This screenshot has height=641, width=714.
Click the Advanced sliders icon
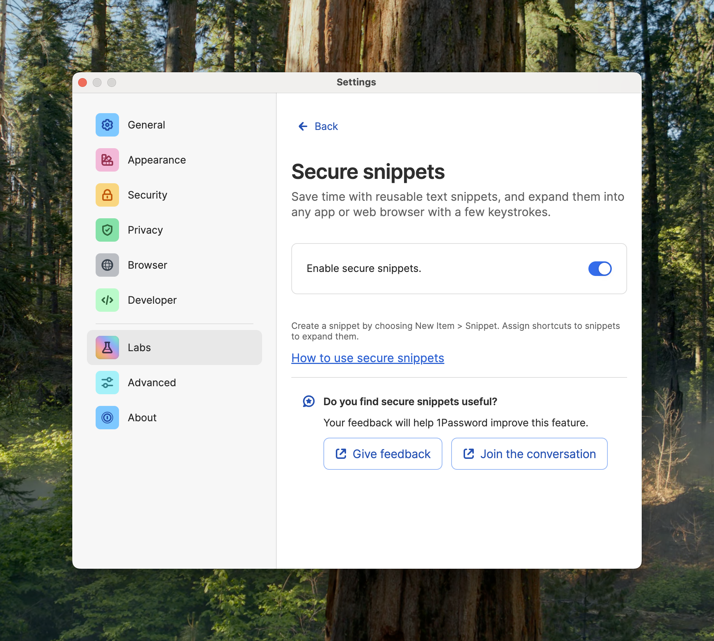pyautogui.click(x=107, y=383)
